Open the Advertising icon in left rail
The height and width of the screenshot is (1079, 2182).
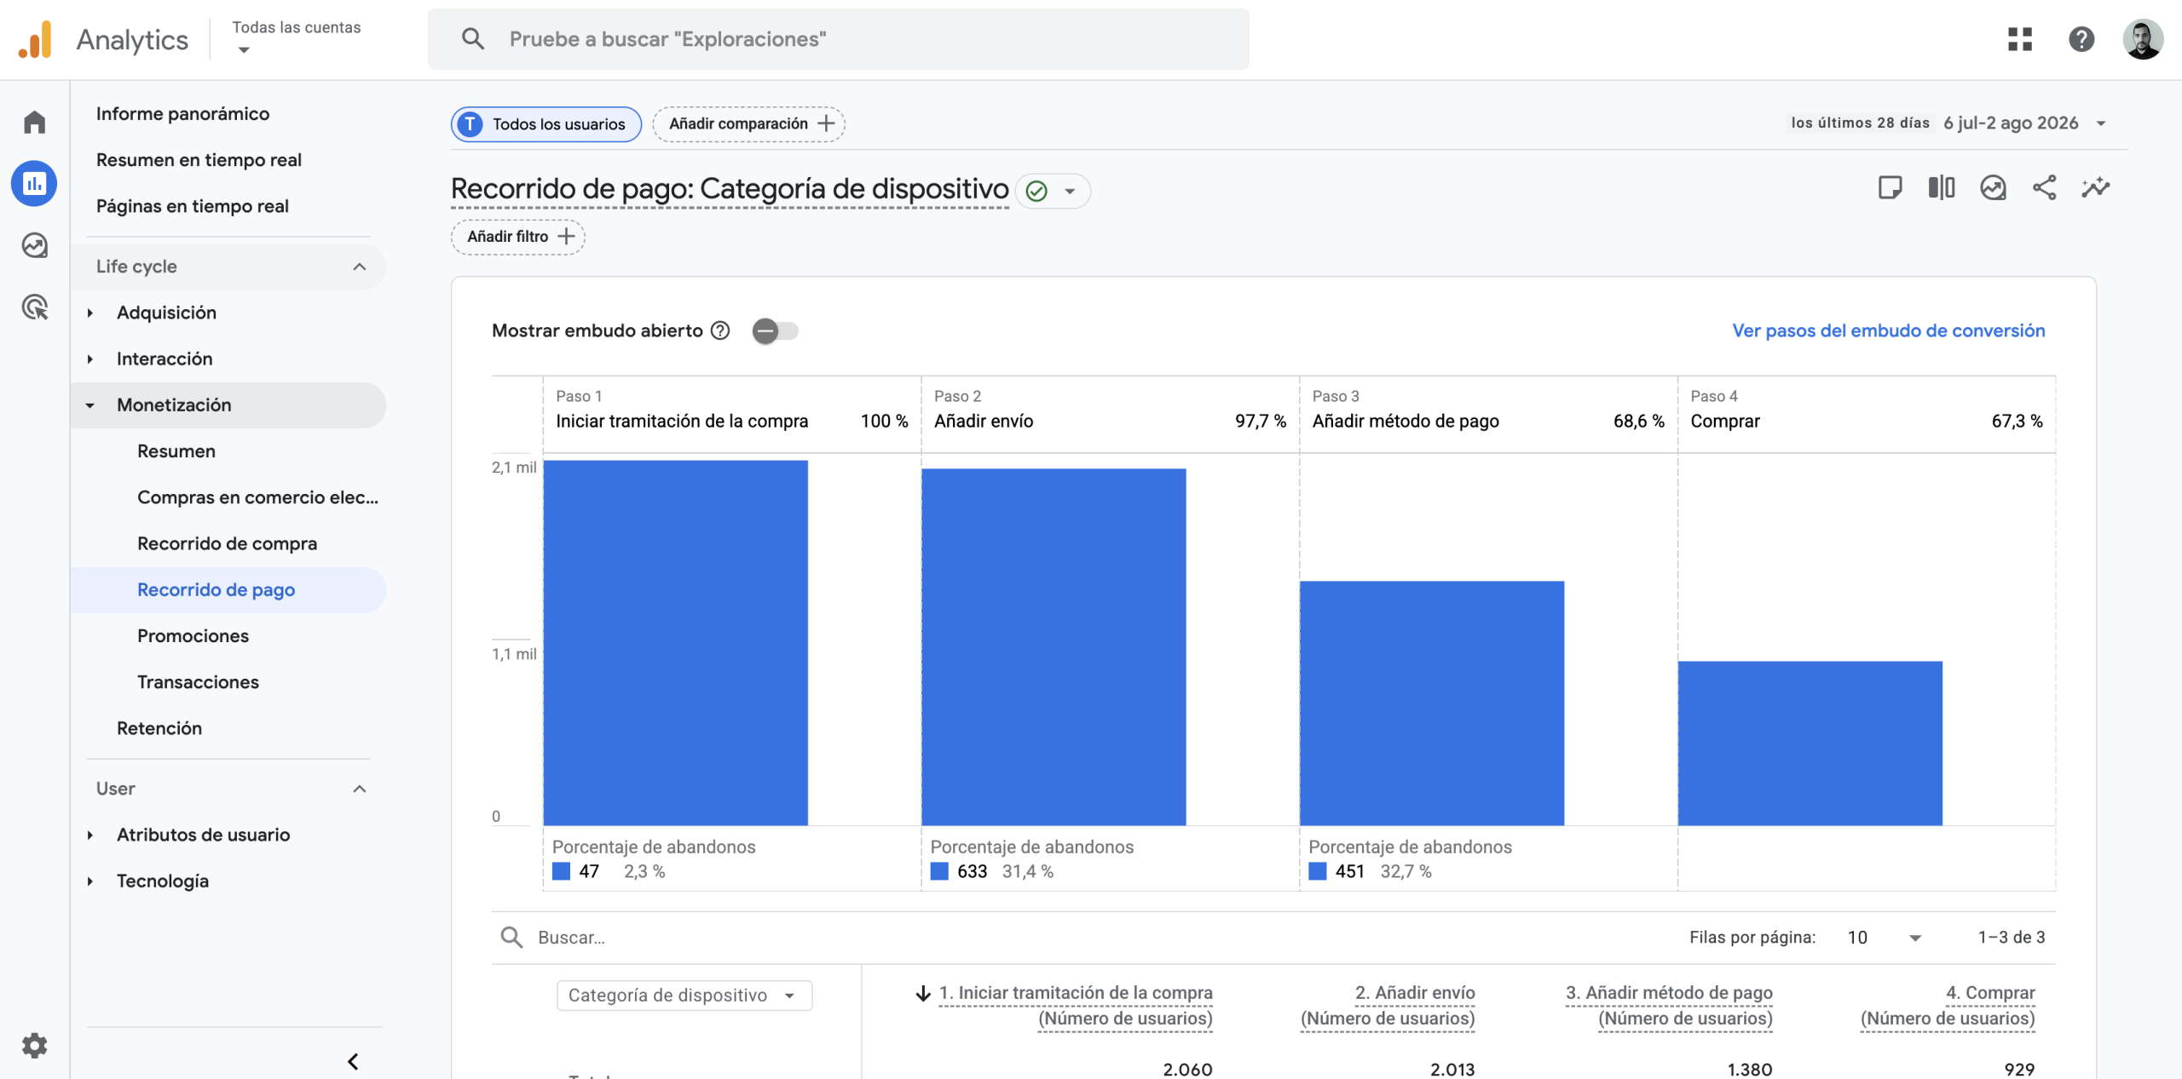pos(34,307)
